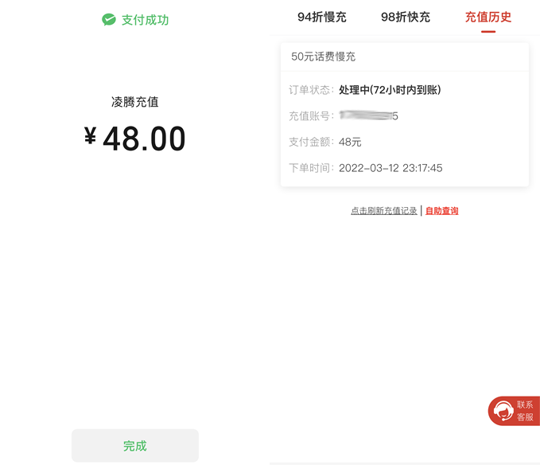
Task: Tap the 支付成功 status text
Action: click(x=145, y=20)
